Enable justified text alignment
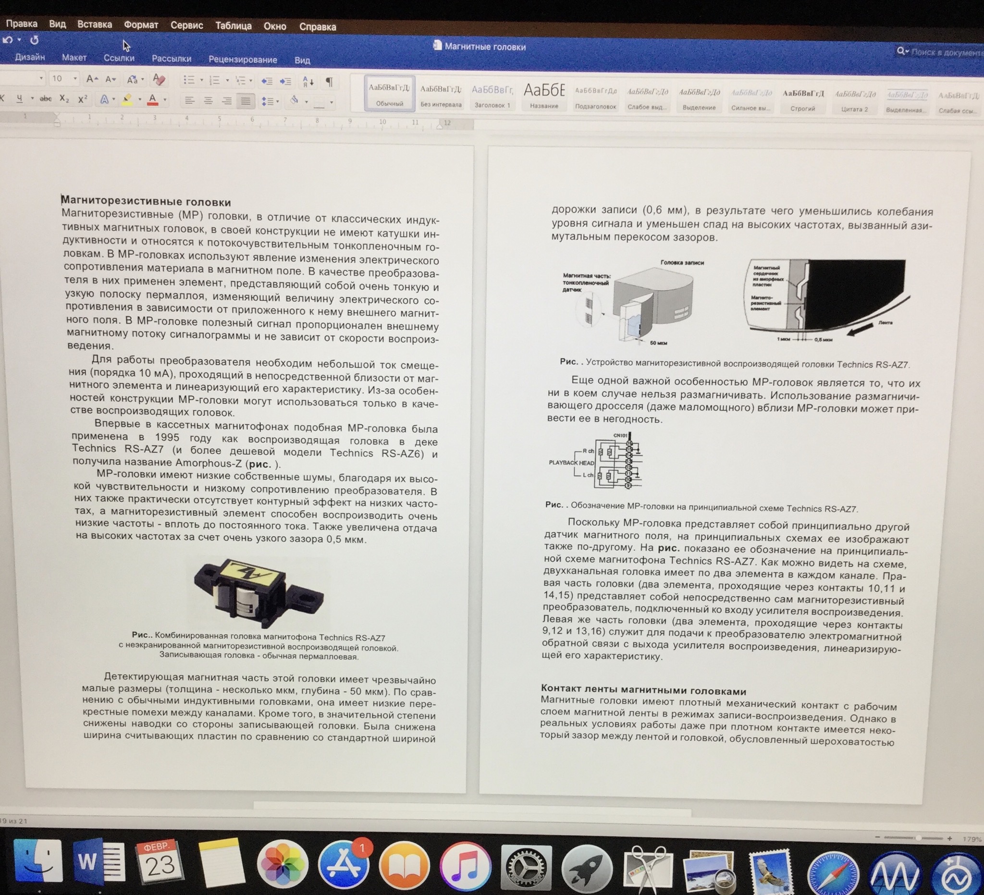The height and width of the screenshot is (895, 984). click(x=246, y=101)
